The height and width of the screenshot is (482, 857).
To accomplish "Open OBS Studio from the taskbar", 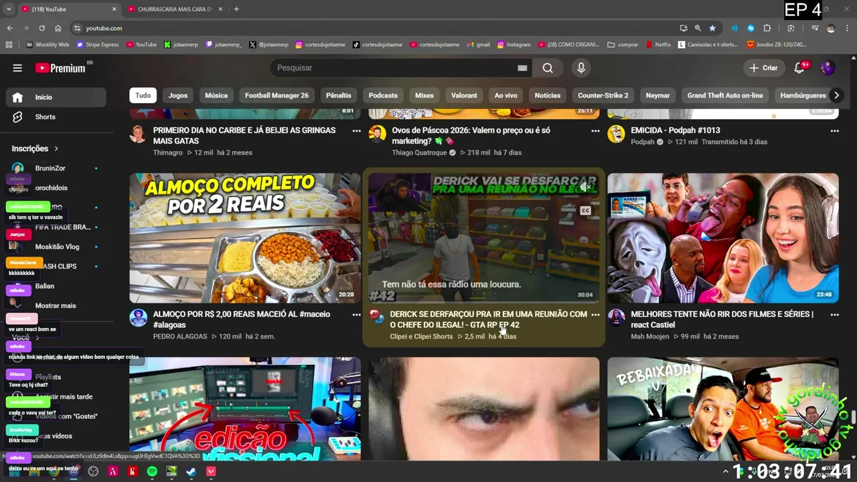I will (93, 471).
